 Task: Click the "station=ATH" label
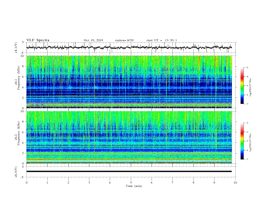click(124, 40)
